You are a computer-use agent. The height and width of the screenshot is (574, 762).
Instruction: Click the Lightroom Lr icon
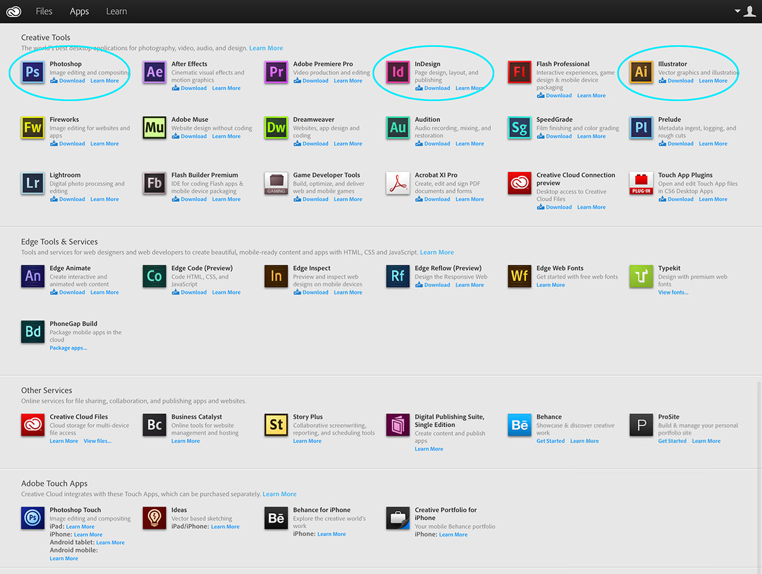click(x=33, y=184)
